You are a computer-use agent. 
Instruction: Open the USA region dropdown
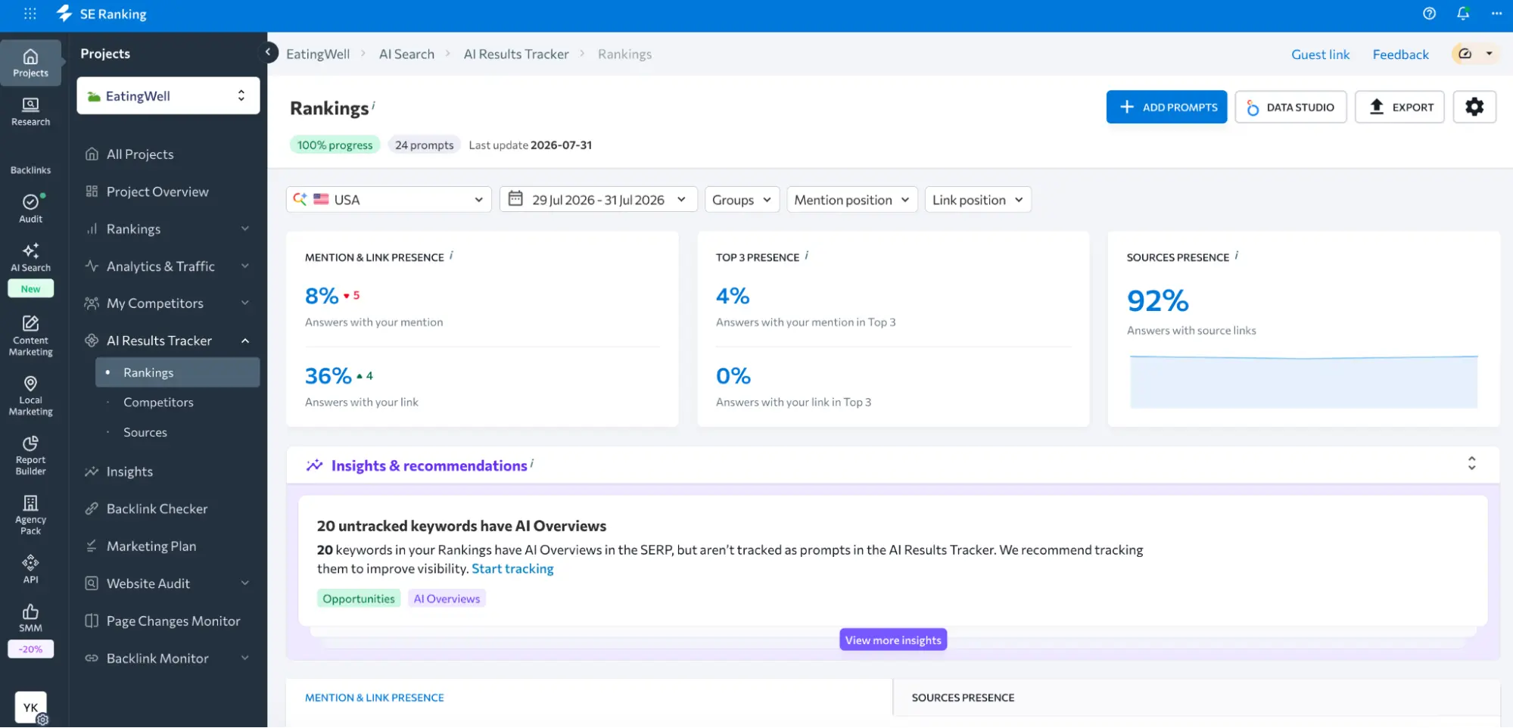[x=388, y=200]
